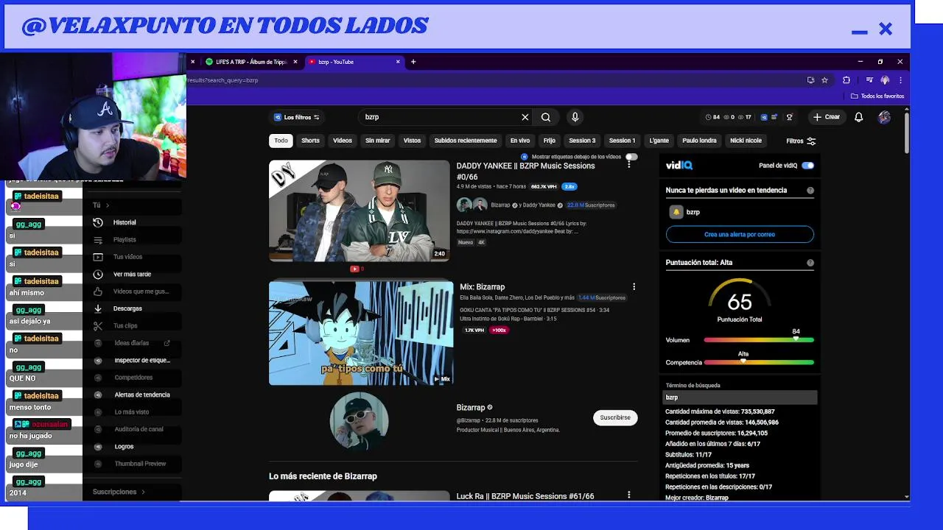Click the vidIQ trophy icon
The height and width of the screenshot is (530, 943).
point(789,117)
